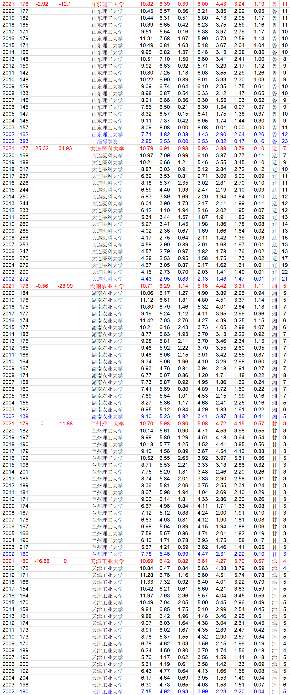Click rank 276 in 大连医科大学 2005 row
290x695 pixels.
pyautogui.click(x=24, y=258)
